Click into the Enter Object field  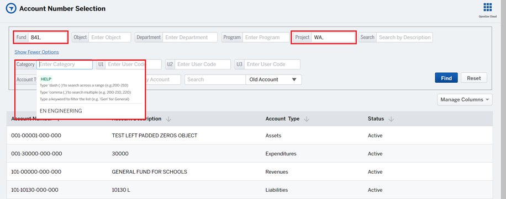(x=110, y=37)
